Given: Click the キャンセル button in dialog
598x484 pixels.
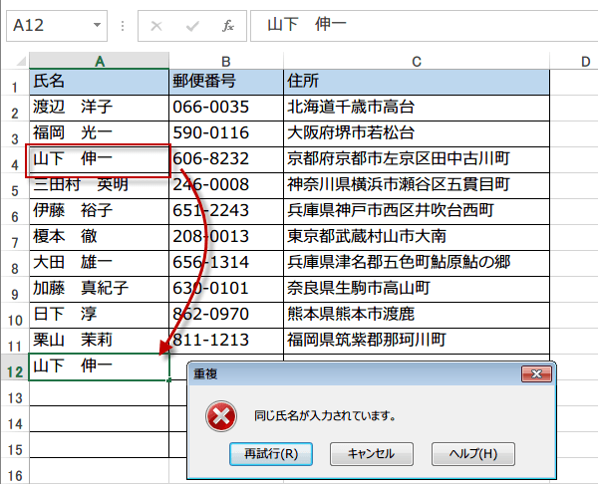Looking at the screenshot, I should click(x=372, y=454).
